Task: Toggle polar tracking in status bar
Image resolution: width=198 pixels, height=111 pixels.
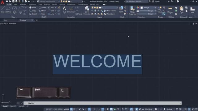Action: click(89, 109)
